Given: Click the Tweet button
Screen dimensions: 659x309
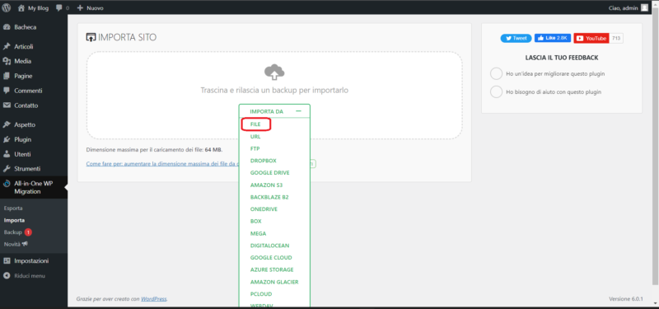Looking at the screenshot, I should pos(516,38).
